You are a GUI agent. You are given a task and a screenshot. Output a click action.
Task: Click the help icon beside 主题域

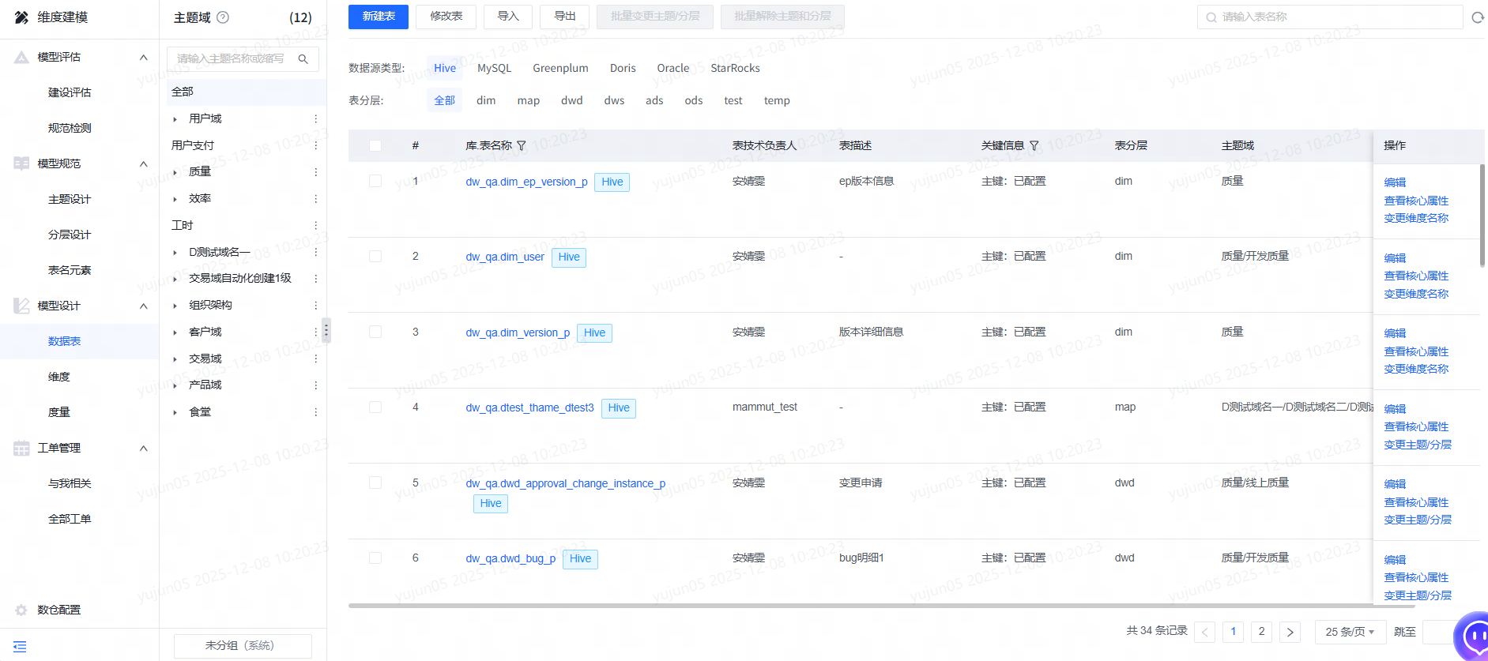coord(223,17)
